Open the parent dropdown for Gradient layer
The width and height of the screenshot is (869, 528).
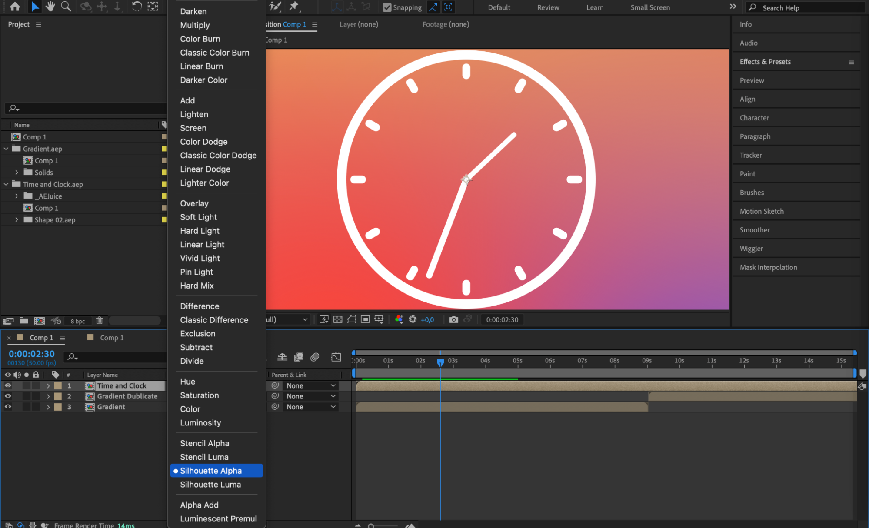tap(310, 407)
